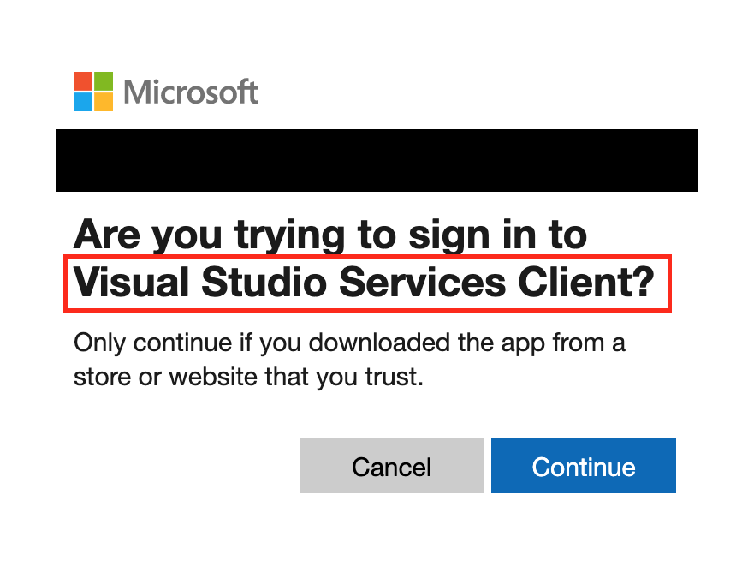Click the "Are you trying to sign in to" heading
The image size is (748, 572).
pos(330,235)
